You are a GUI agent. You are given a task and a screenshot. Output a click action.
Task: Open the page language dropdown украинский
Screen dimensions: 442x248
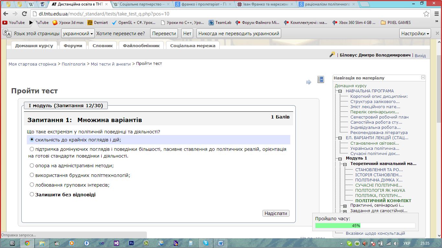[x=78, y=34]
